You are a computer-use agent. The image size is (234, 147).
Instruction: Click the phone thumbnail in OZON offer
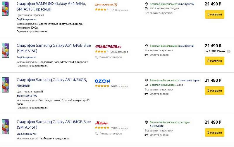[x=5, y=85]
